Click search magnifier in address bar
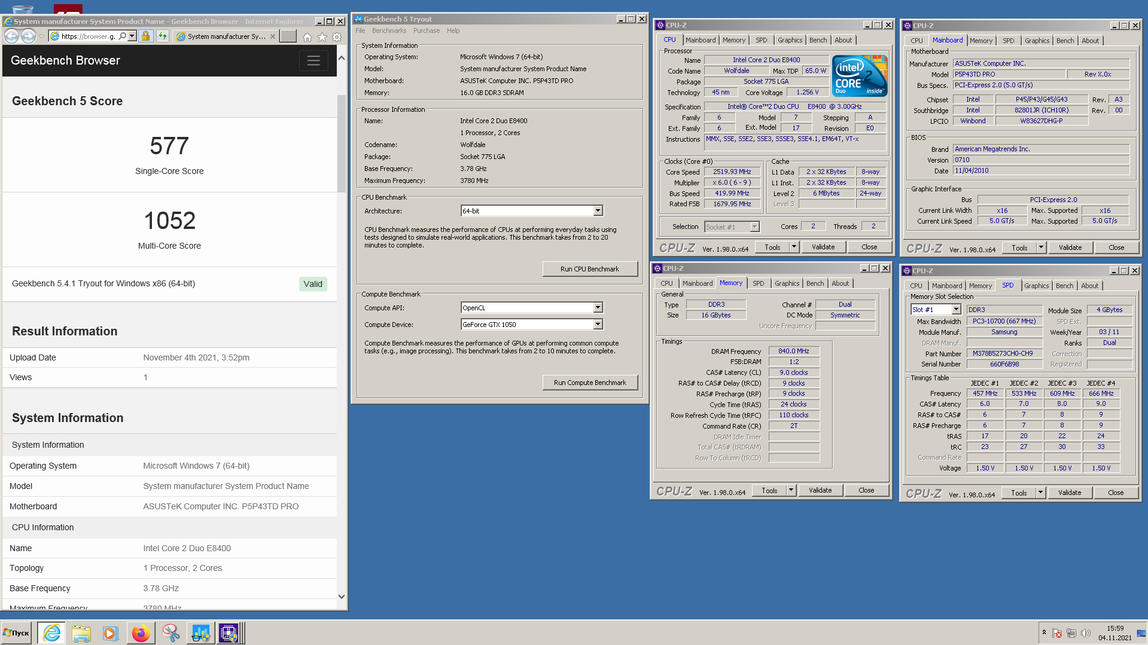The width and height of the screenshot is (1148, 645). (123, 36)
